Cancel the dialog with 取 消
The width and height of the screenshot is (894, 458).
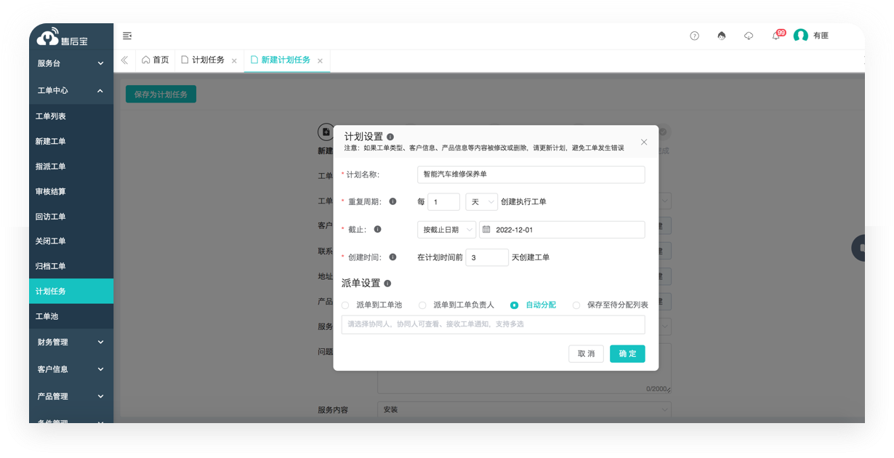(586, 354)
